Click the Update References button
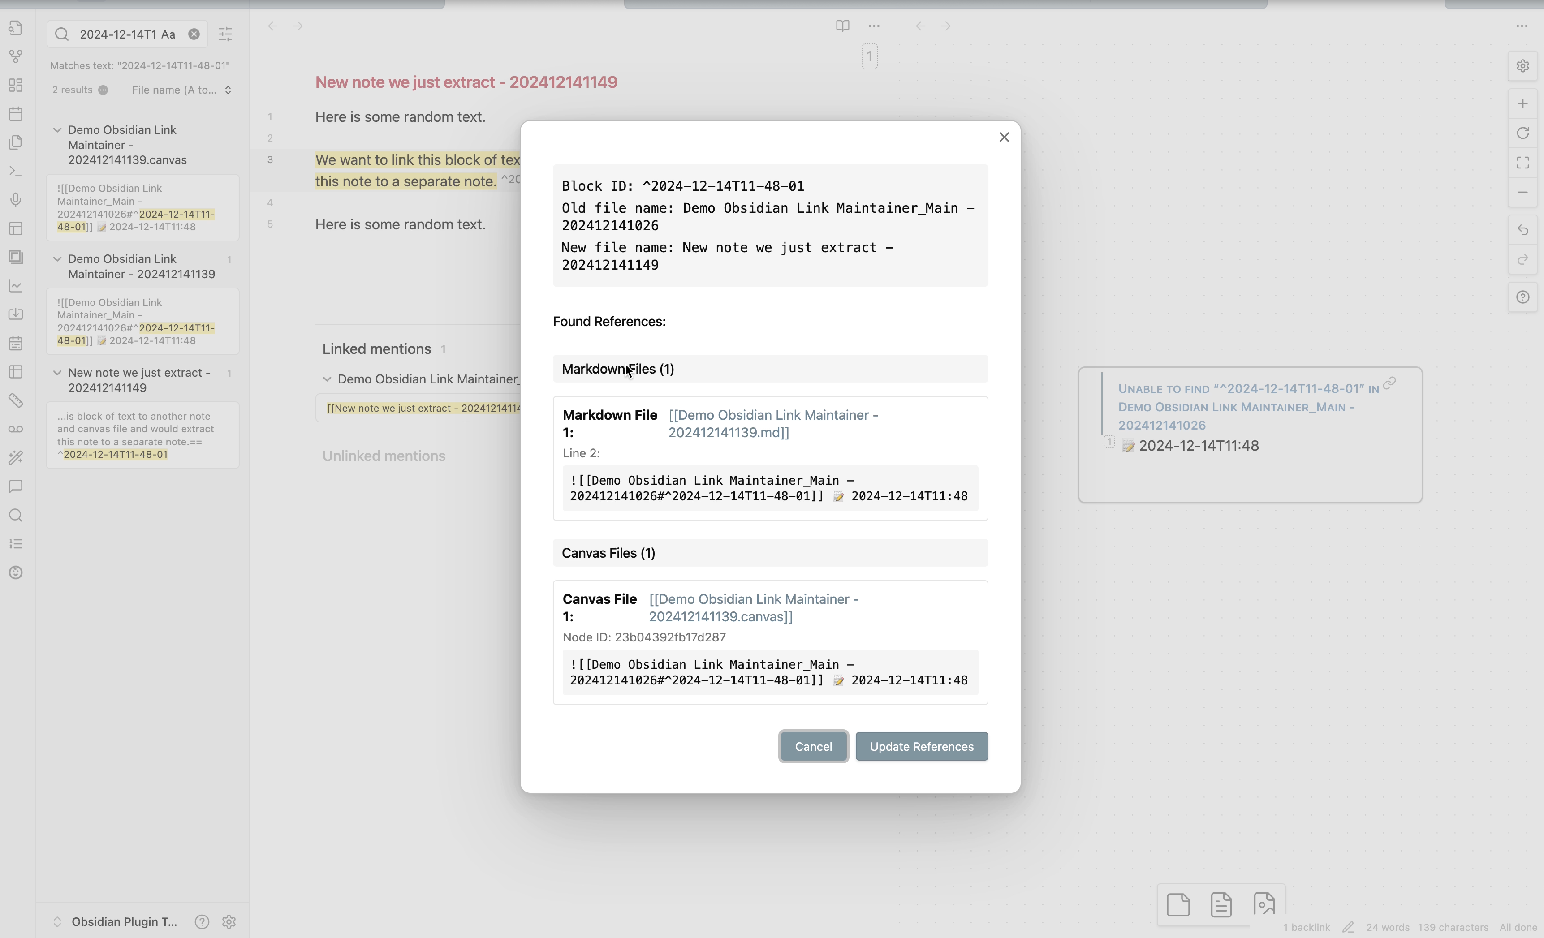Image resolution: width=1544 pixels, height=938 pixels. tap(921, 746)
